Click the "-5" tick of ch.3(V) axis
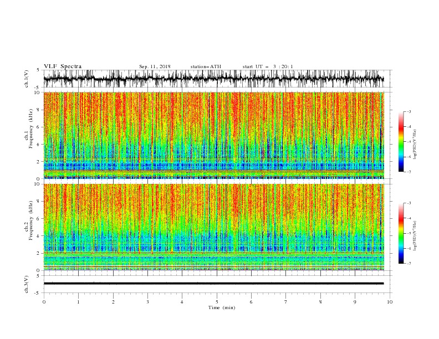439x339 pixels. 38,293
